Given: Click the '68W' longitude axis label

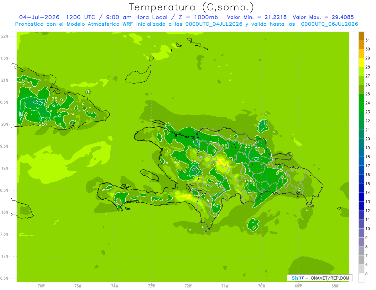Looking at the screenshot, I should point(335,286).
